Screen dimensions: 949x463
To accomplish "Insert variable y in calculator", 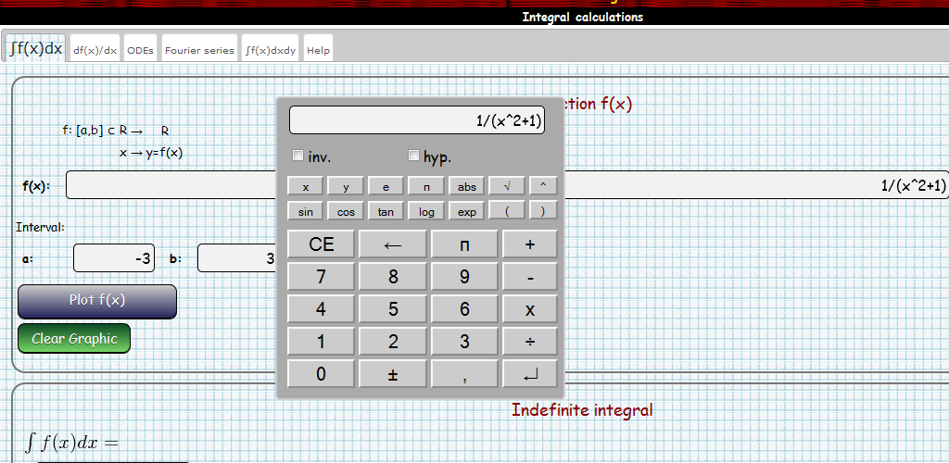I will (x=346, y=187).
